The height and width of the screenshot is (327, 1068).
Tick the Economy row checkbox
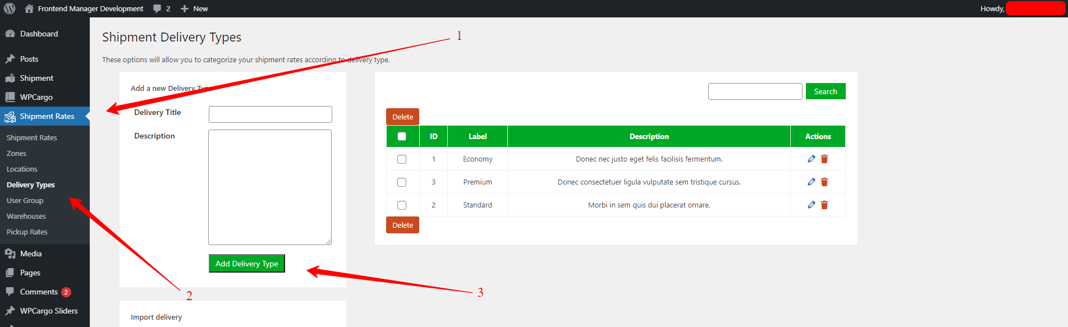point(402,159)
